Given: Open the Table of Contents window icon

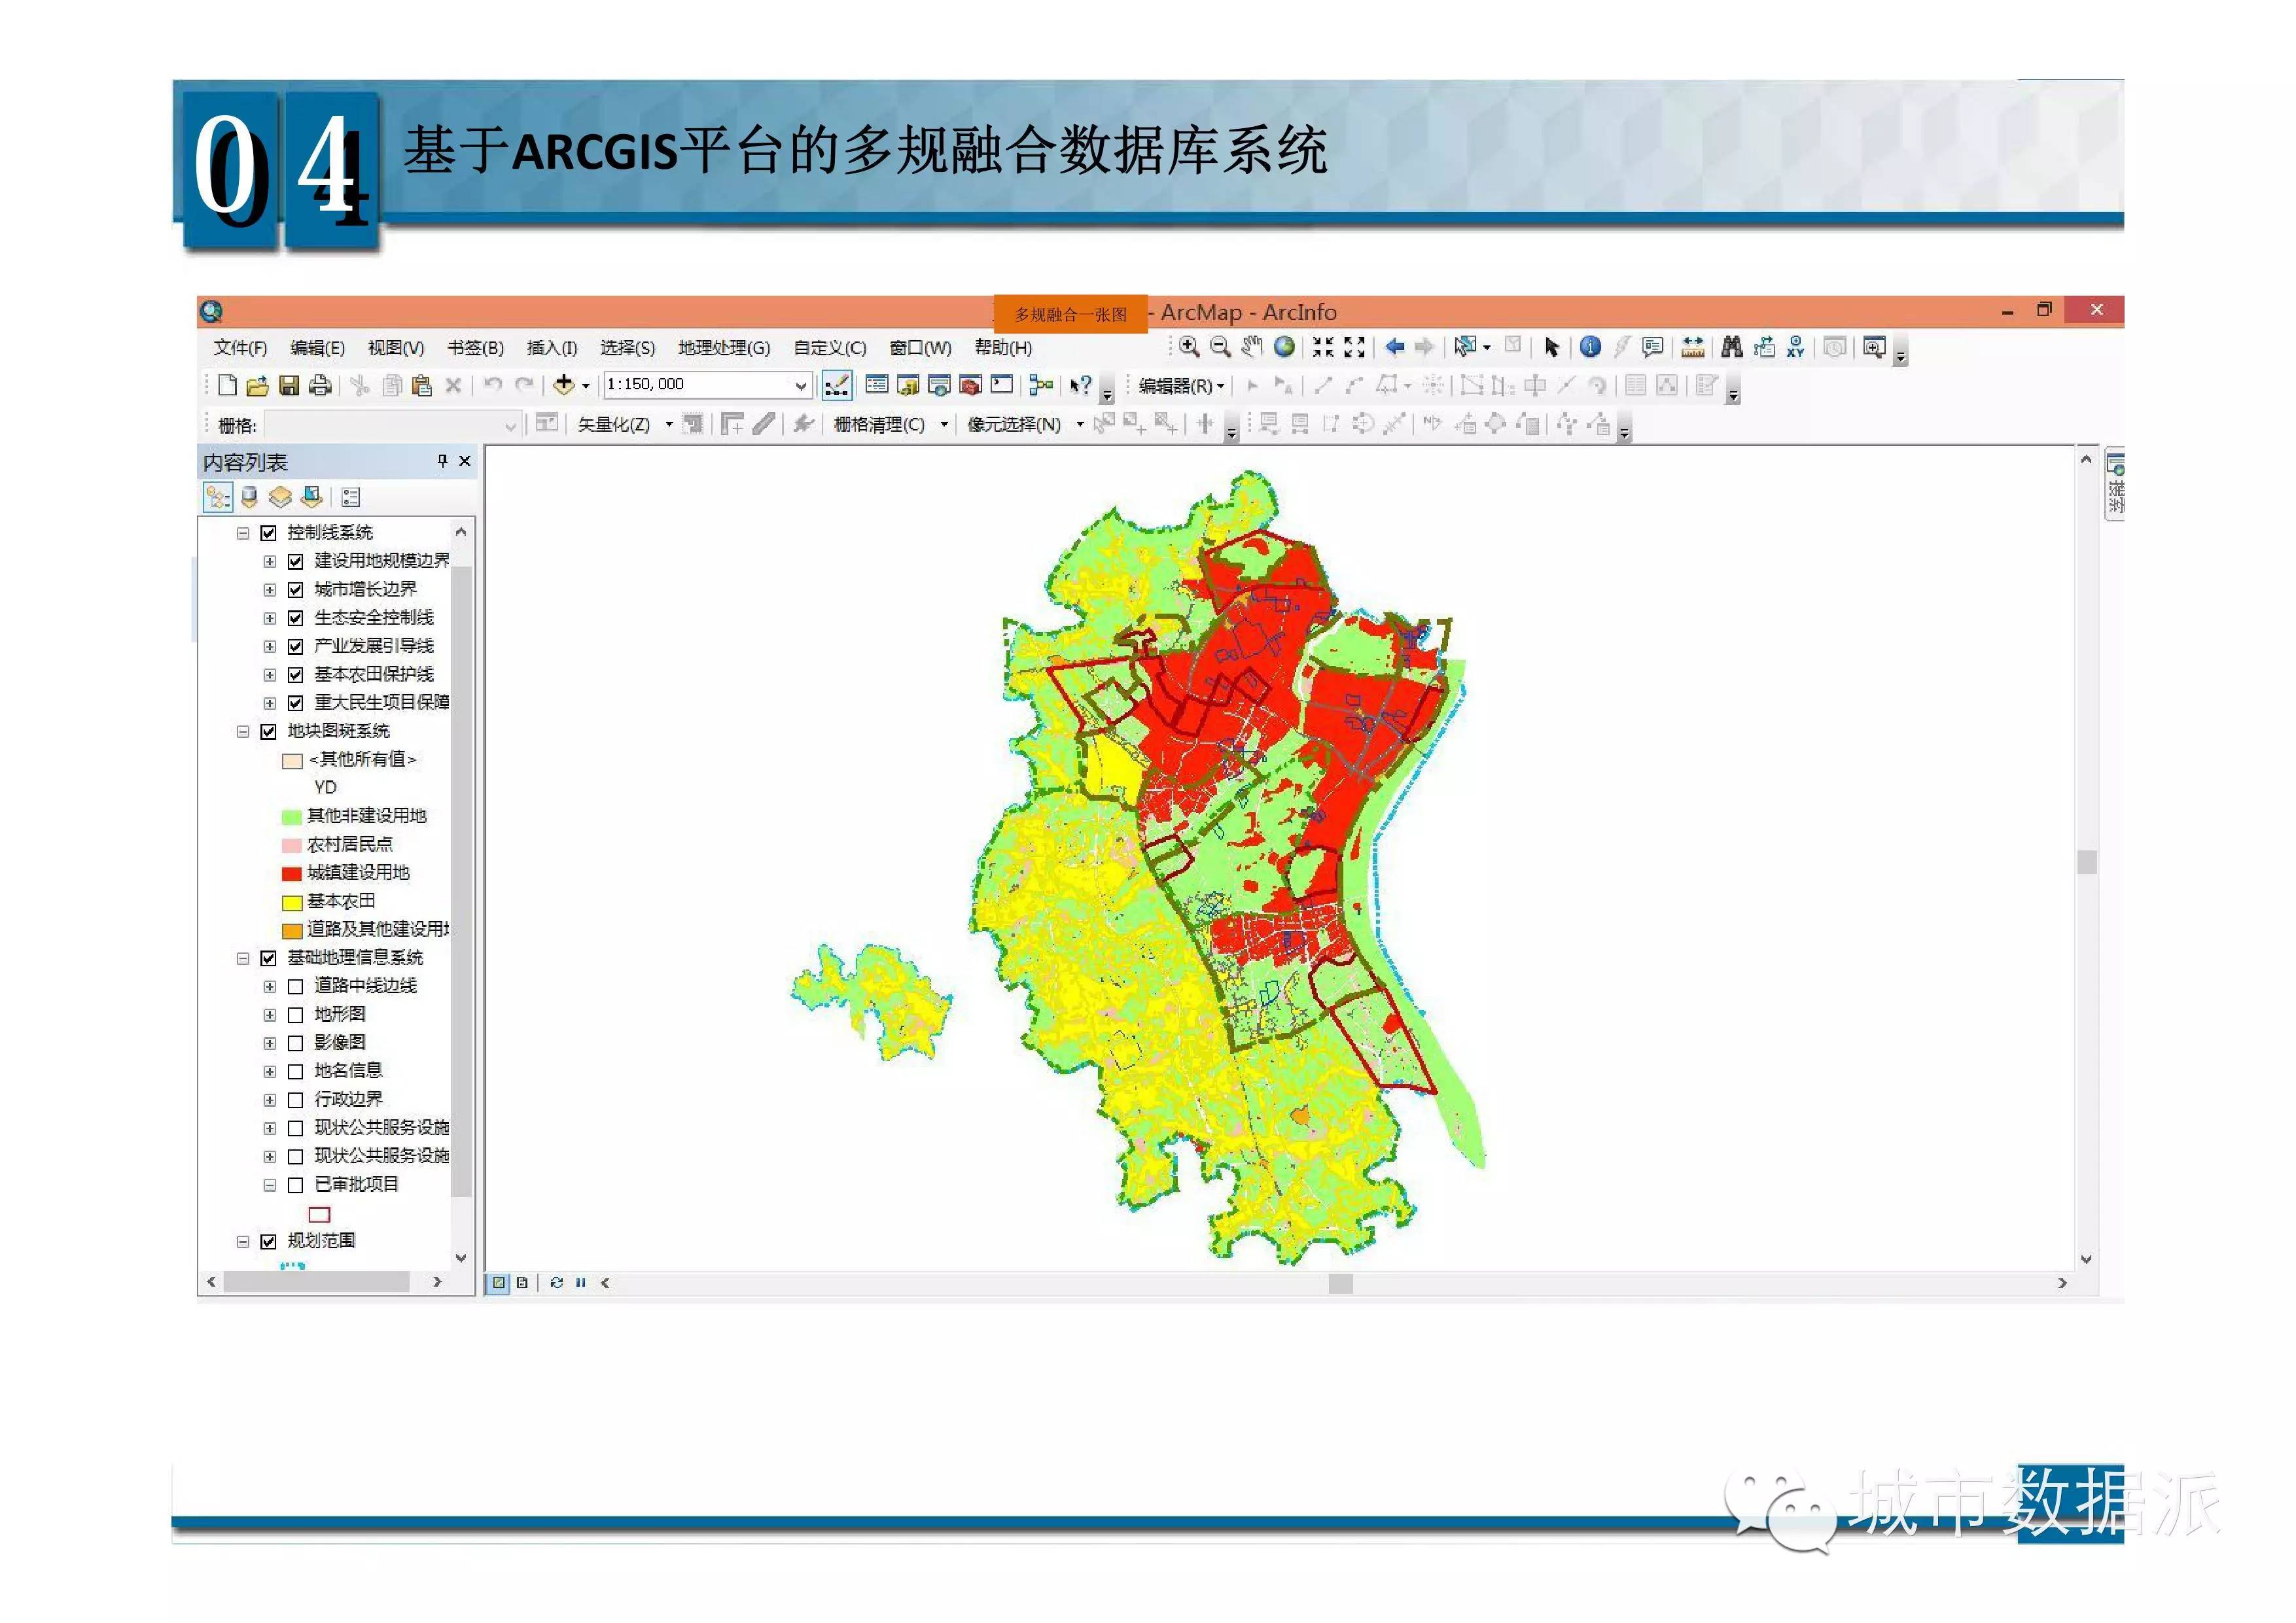Looking at the screenshot, I should (876, 385).
